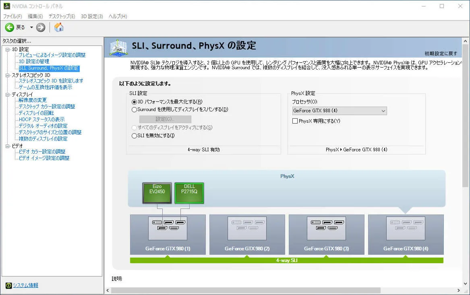The width and height of the screenshot is (470, 295).
Task: Click the 4-way SLI 有効 status text
Action: click(x=203, y=150)
